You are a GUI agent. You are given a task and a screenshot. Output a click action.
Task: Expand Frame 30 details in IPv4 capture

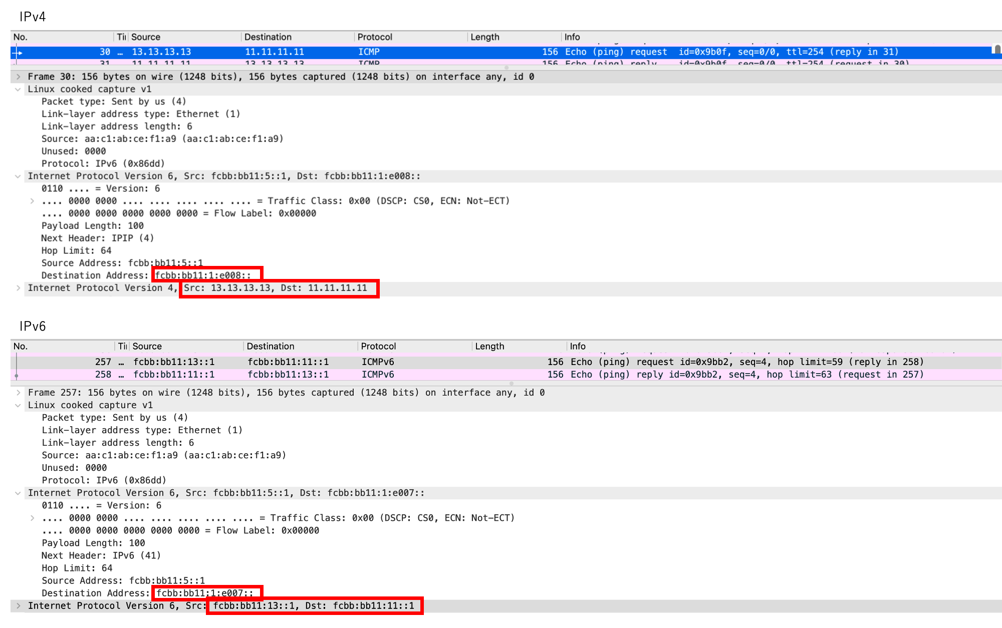coord(18,77)
